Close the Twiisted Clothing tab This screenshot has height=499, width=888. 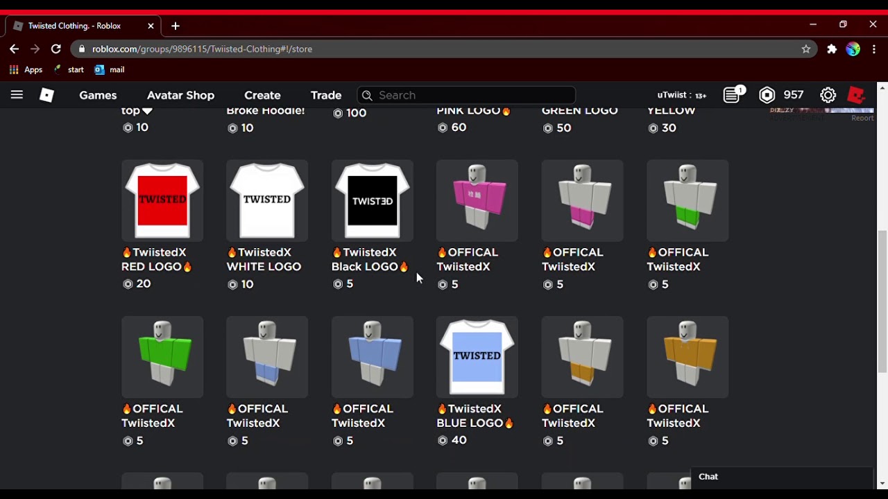tap(151, 26)
